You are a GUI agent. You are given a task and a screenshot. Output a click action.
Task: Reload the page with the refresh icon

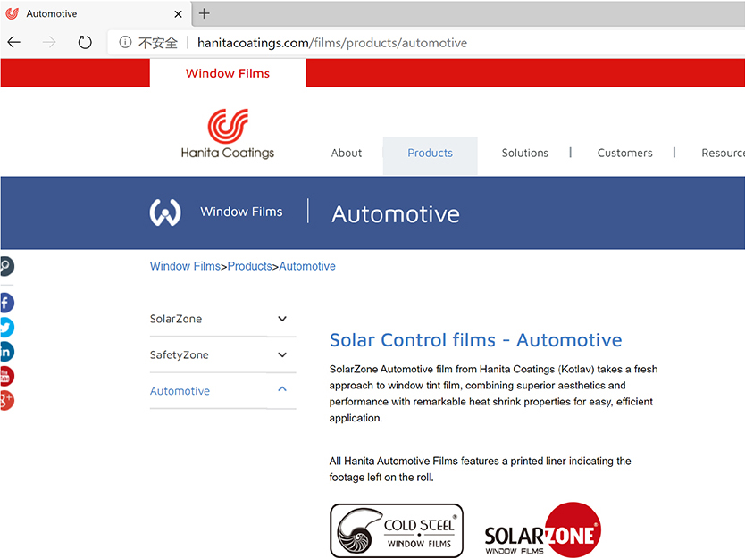click(x=85, y=42)
